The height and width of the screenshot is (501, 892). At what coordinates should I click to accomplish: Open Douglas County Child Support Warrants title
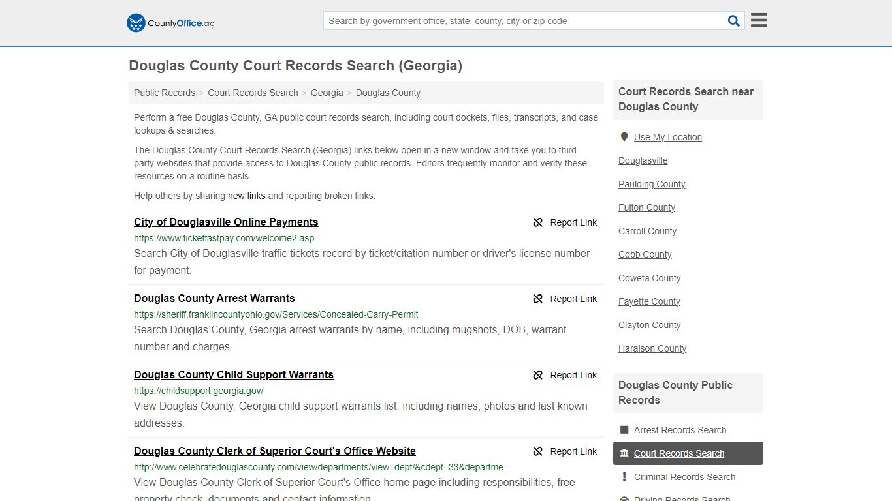(234, 374)
